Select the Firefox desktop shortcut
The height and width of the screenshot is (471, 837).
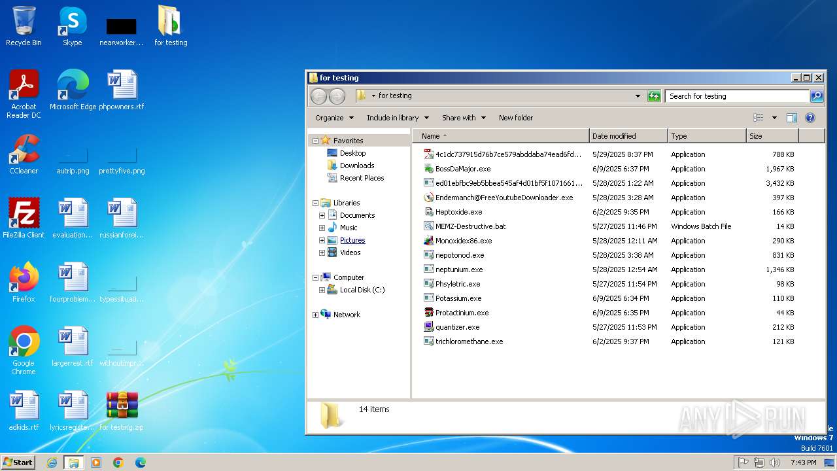(24, 283)
